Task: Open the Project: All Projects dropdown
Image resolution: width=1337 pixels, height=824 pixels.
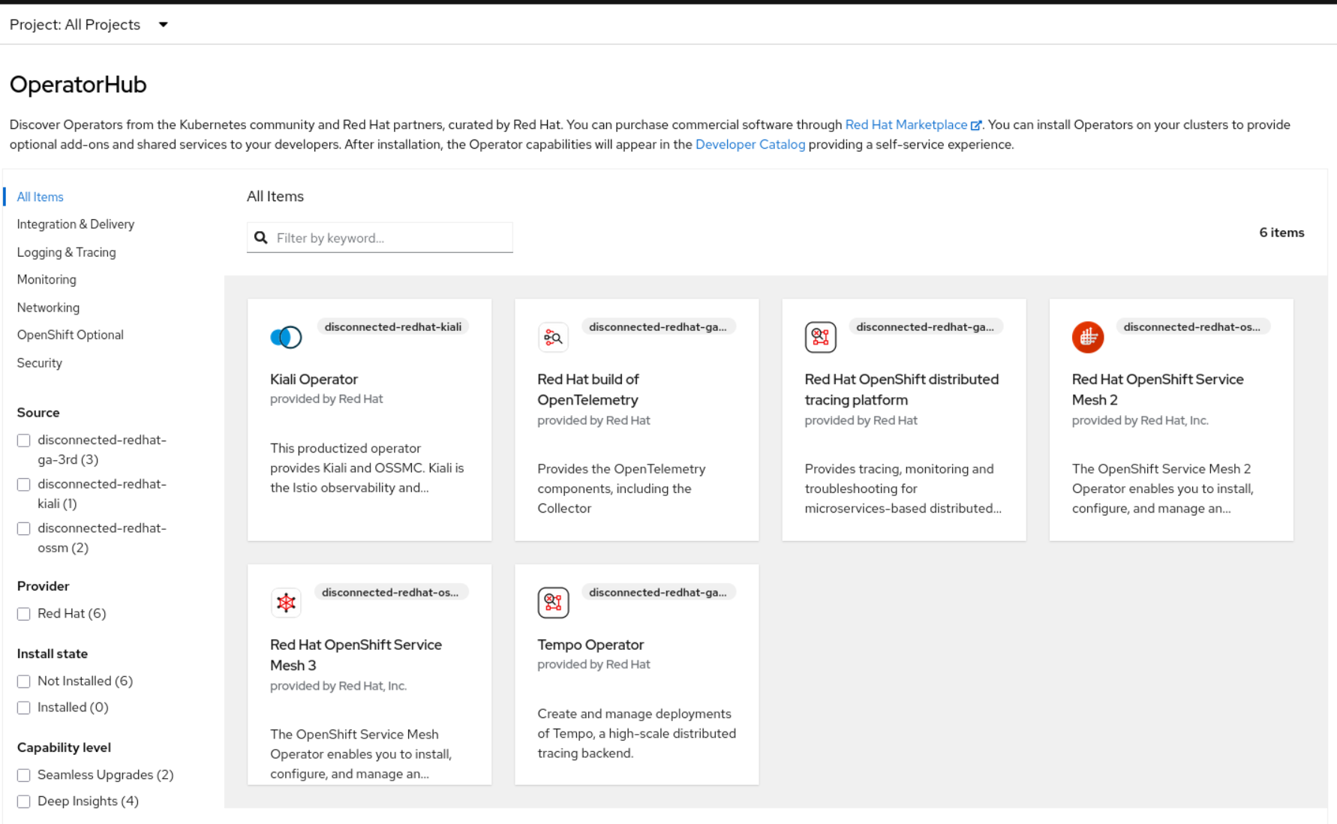Action: (89, 25)
